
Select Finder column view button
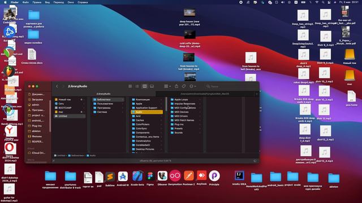pos(145,86)
